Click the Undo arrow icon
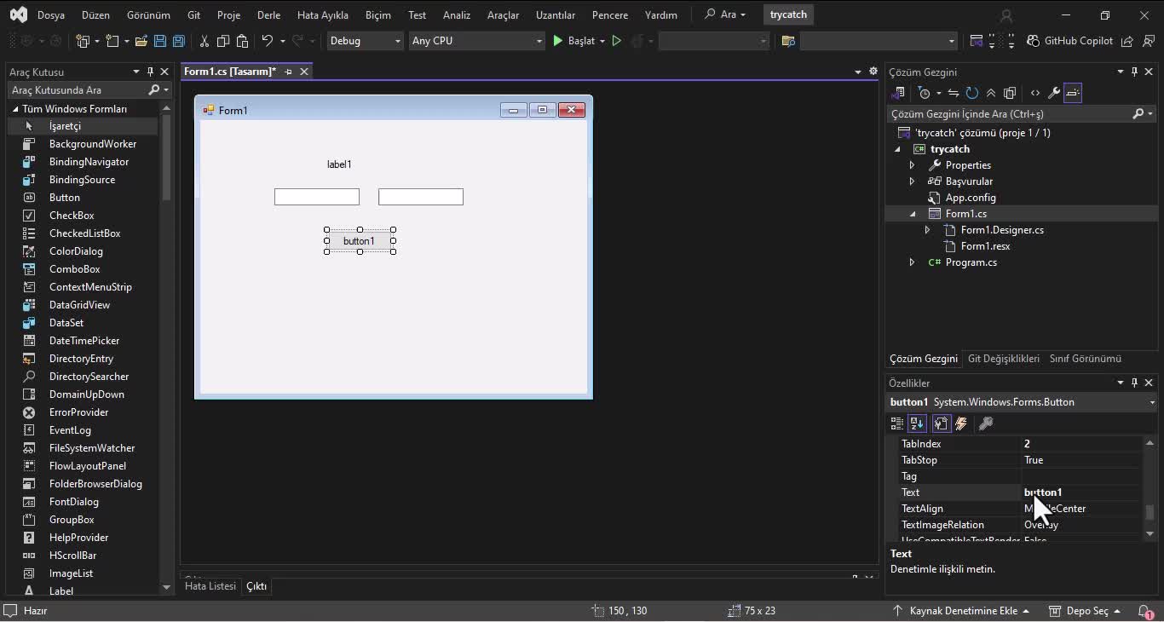This screenshot has width=1164, height=622. (268, 41)
